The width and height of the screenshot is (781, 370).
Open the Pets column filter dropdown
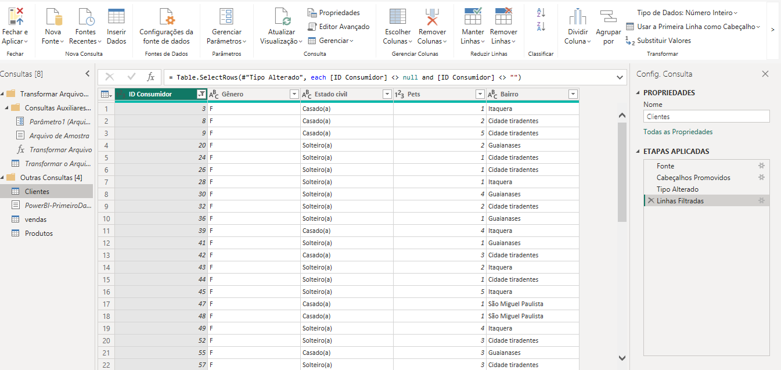[480, 94]
